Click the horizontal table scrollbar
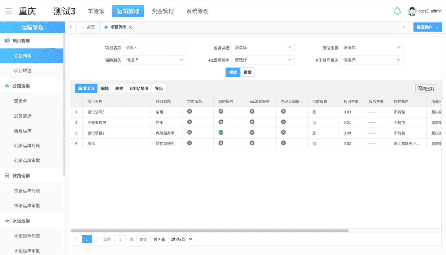This screenshot has width=446, height=255. pos(210,231)
